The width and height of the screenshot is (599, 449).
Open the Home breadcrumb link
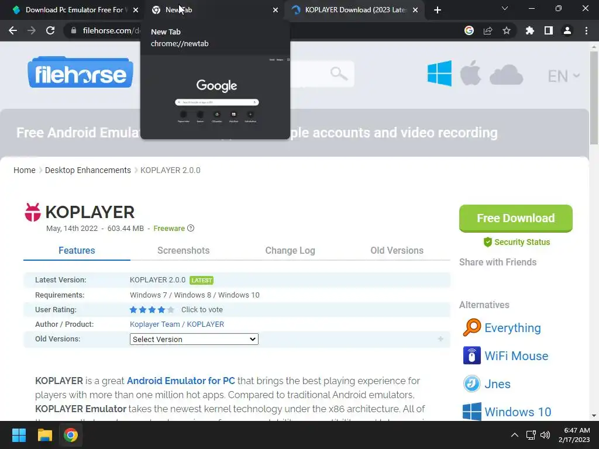[x=25, y=170]
